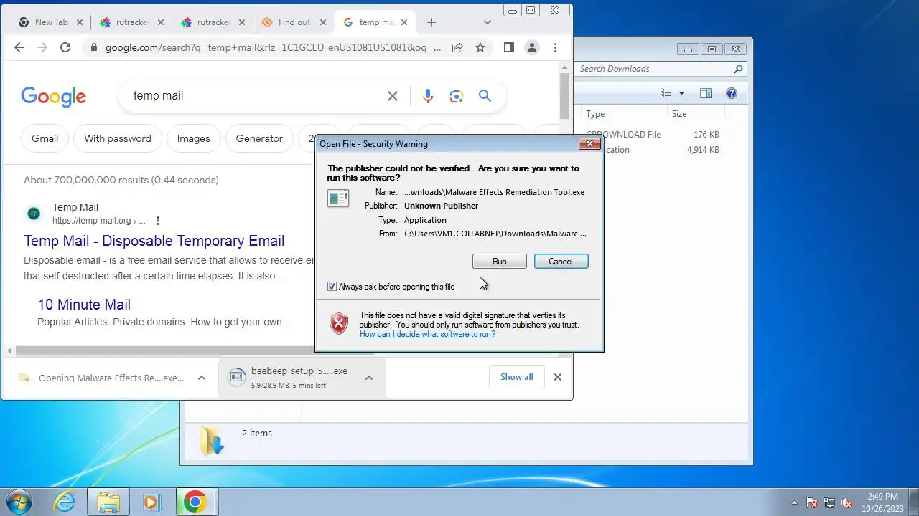Open Windows Explorer from taskbar
This screenshot has height=516, width=919.
[x=108, y=502]
